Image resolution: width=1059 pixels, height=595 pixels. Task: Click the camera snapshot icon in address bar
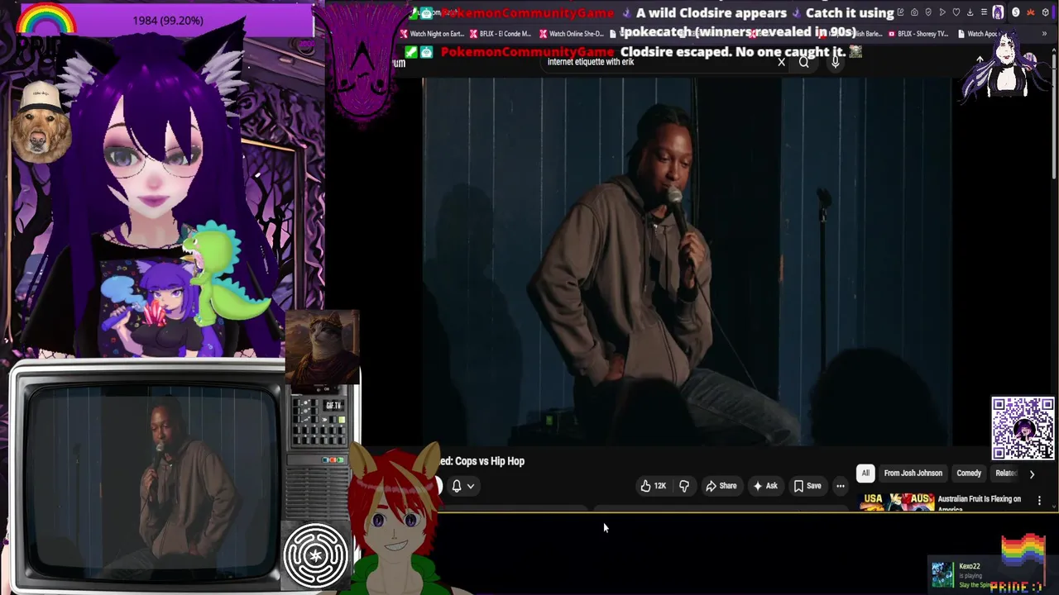click(x=914, y=12)
